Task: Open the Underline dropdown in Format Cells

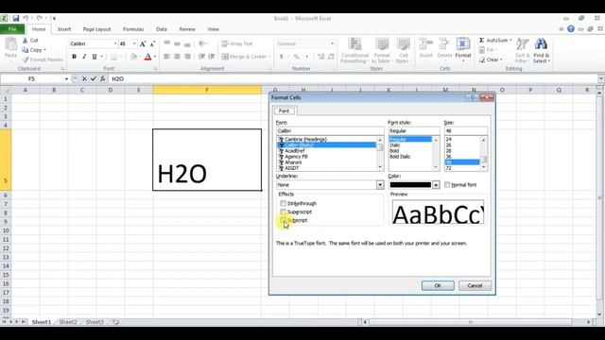Action: [x=380, y=185]
